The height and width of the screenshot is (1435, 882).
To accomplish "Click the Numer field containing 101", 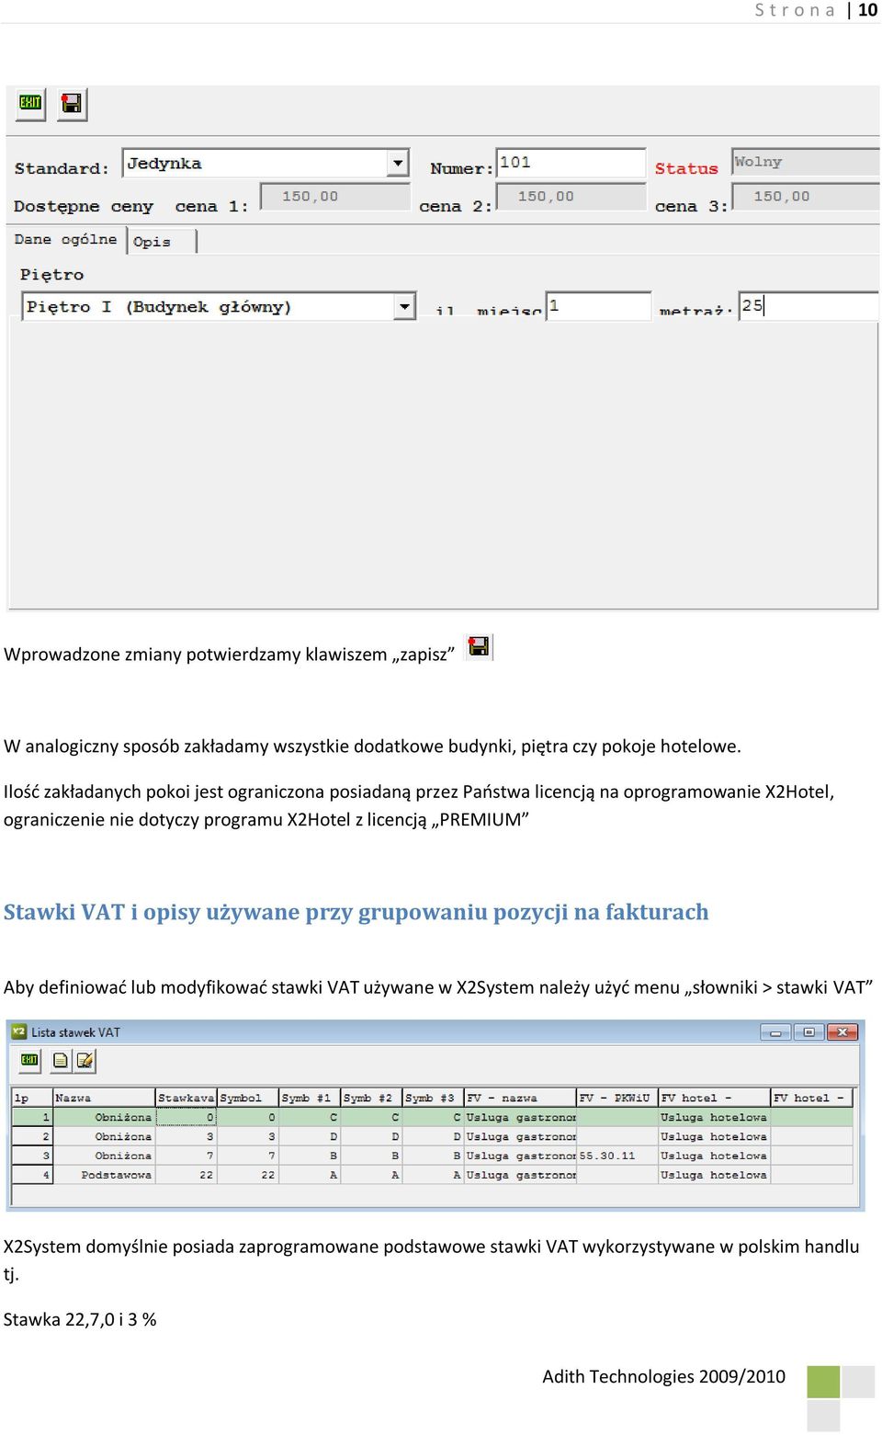I will tap(571, 163).
